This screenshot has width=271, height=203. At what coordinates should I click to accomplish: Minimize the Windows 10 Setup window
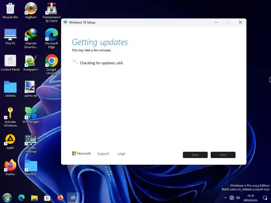coord(216,22)
